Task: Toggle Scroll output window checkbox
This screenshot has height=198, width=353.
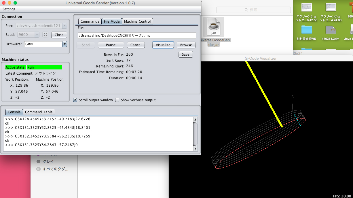Action: point(75,100)
